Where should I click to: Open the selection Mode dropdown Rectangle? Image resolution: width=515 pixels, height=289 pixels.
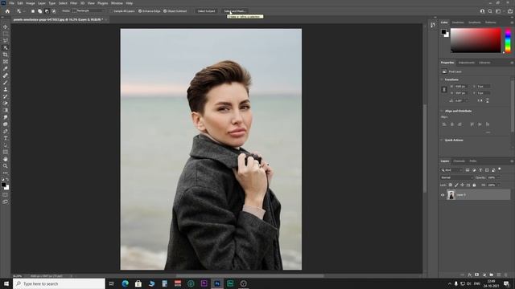click(x=89, y=10)
